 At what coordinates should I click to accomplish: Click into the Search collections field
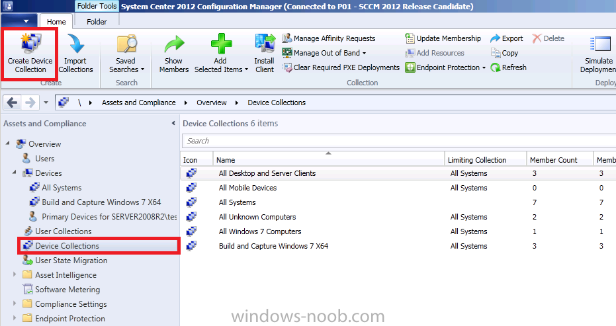pos(399,141)
